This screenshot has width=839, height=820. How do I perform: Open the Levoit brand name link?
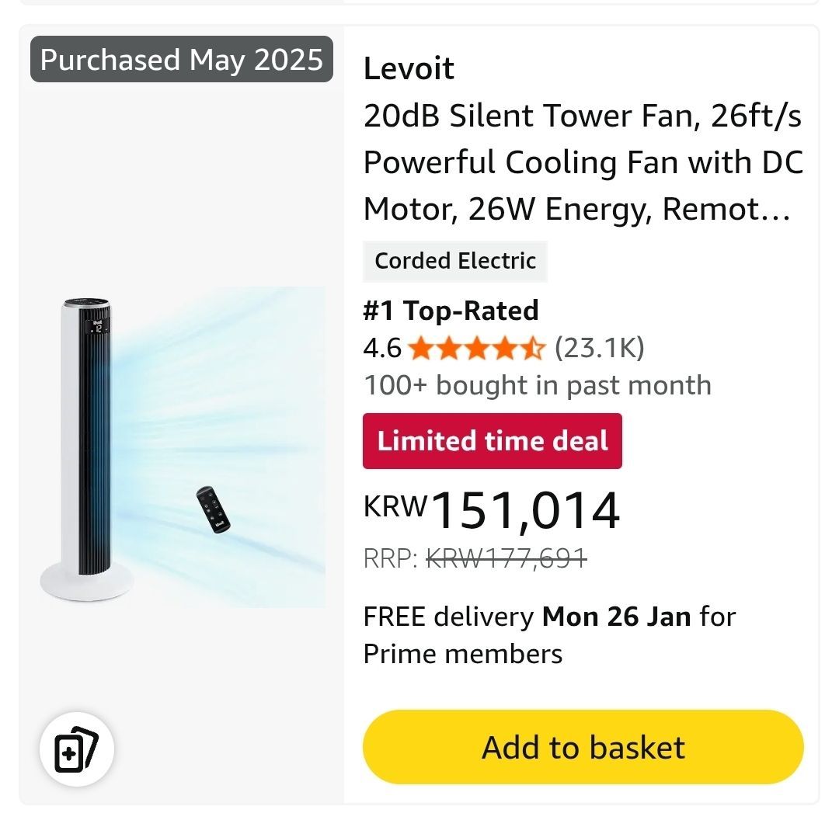[409, 69]
